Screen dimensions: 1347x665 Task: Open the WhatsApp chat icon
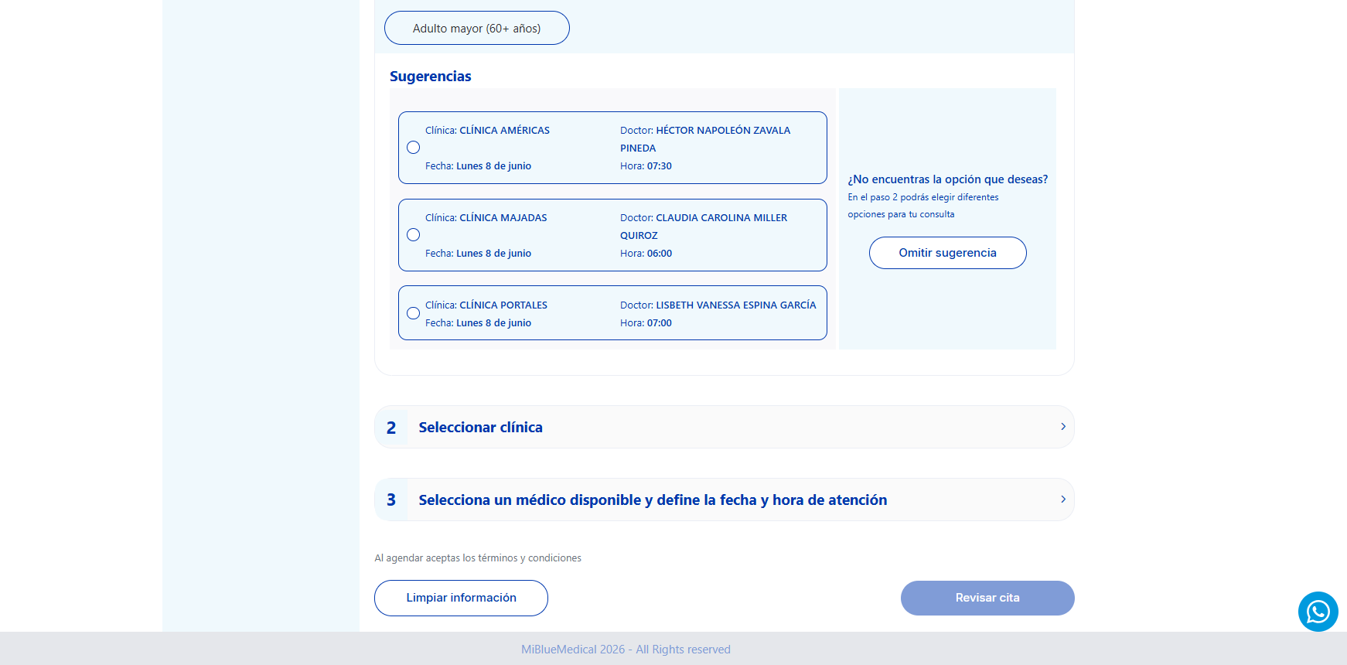[1318, 612]
